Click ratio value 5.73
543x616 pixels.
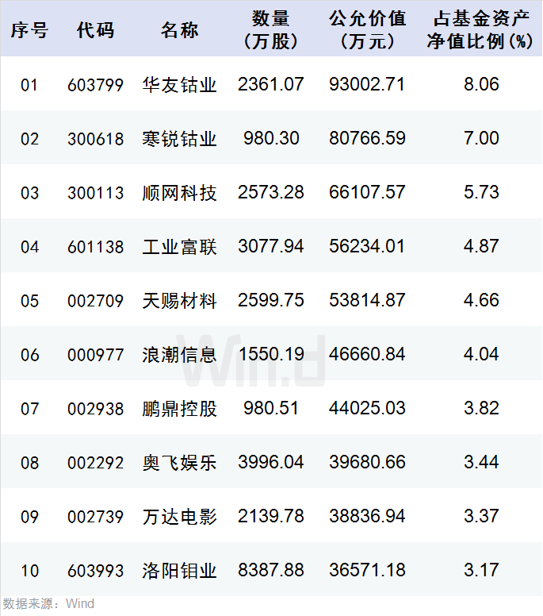481,192
